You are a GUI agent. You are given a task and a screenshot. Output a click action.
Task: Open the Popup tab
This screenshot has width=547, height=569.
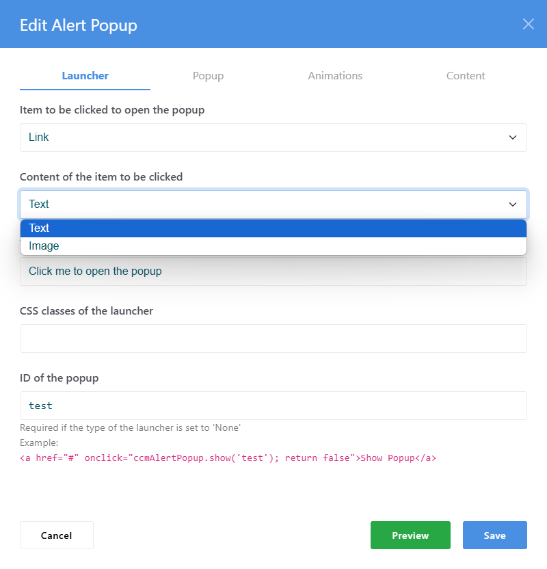209,75
